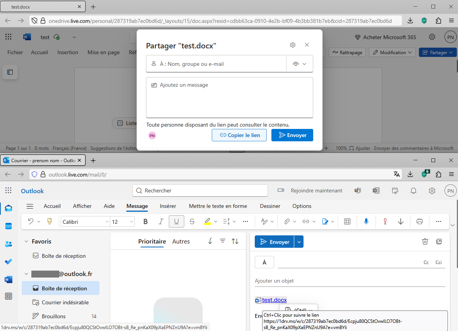This screenshot has height=331, width=458.
Task: Open sharing settings gear in Partager dialog
Action: tap(293, 45)
